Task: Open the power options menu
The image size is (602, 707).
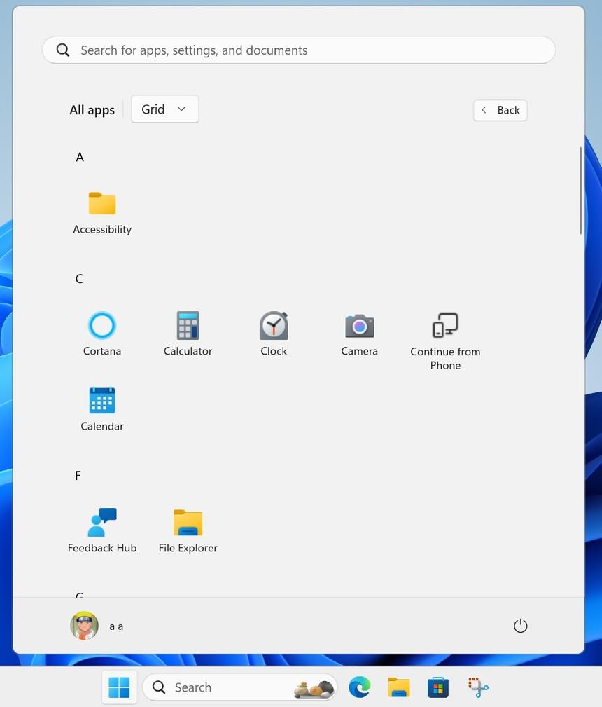Action: (520, 625)
